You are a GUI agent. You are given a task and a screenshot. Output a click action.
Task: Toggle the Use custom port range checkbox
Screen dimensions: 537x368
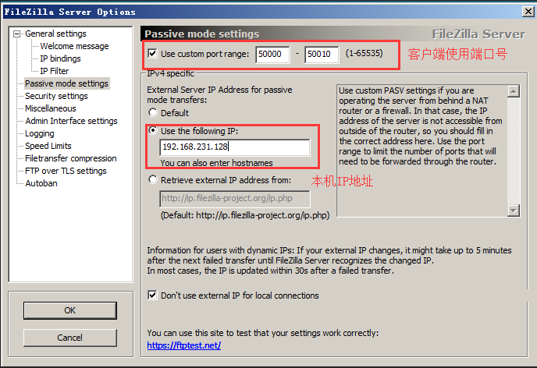(x=152, y=53)
